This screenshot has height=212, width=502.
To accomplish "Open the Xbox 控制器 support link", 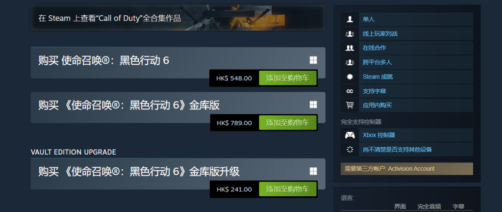I will 379,135.
